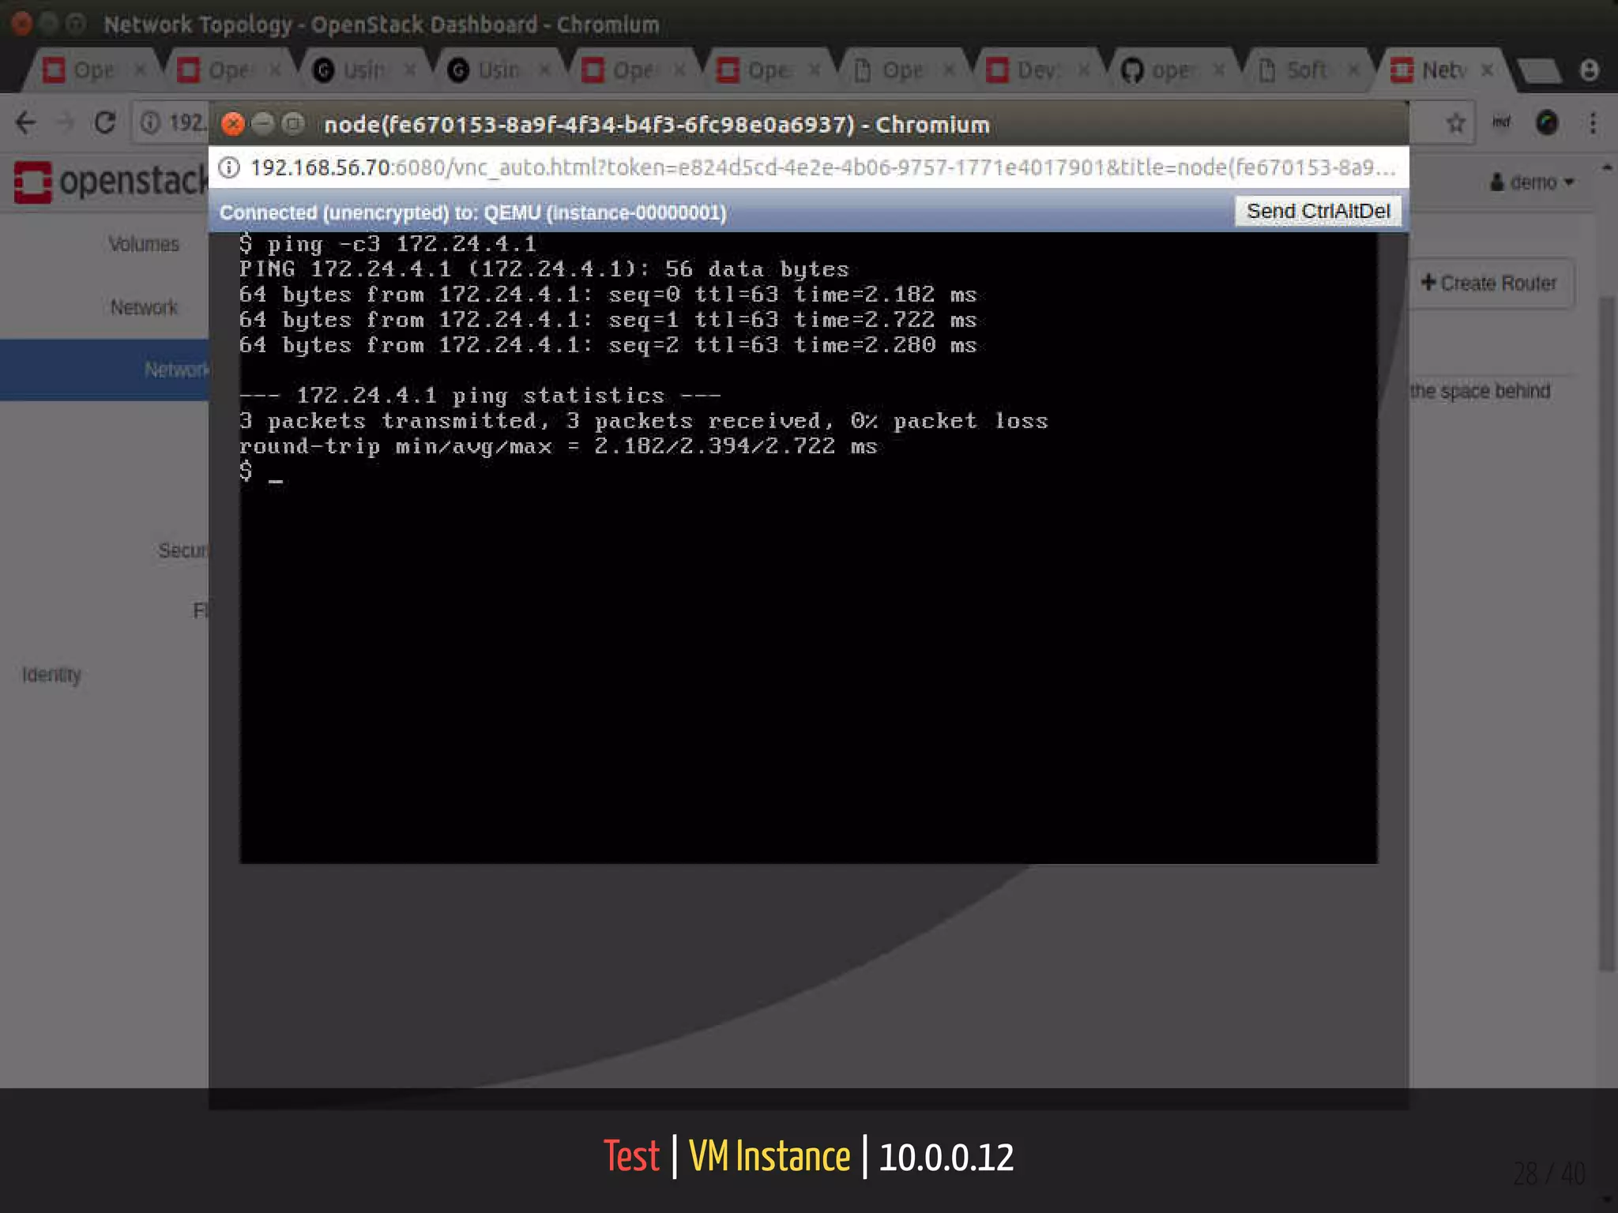Click the page vertical scrollbar
This screenshot has height=1213, width=1618.
(x=1606, y=632)
